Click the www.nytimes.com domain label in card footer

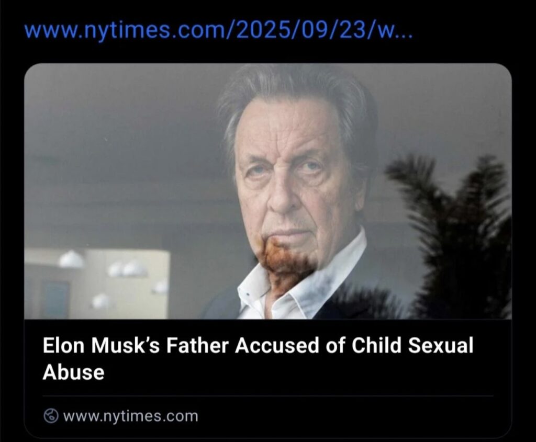click(x=130, y=416)
